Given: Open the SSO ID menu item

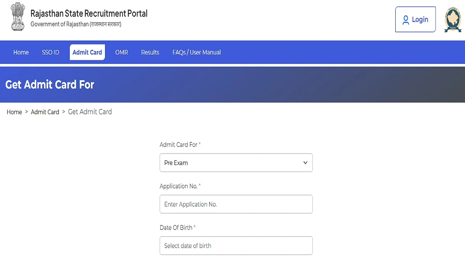Looking at the screenshot, I should [50, 52].
